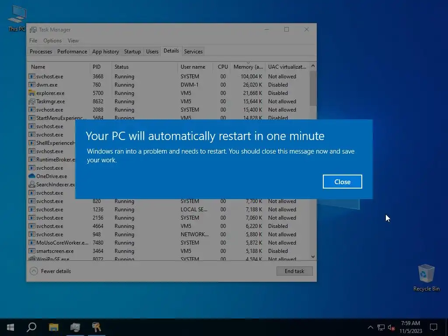Click the ShellExperienceHost process icon
Viewport: 448px width, 336px height.
[x=31, y=143]
